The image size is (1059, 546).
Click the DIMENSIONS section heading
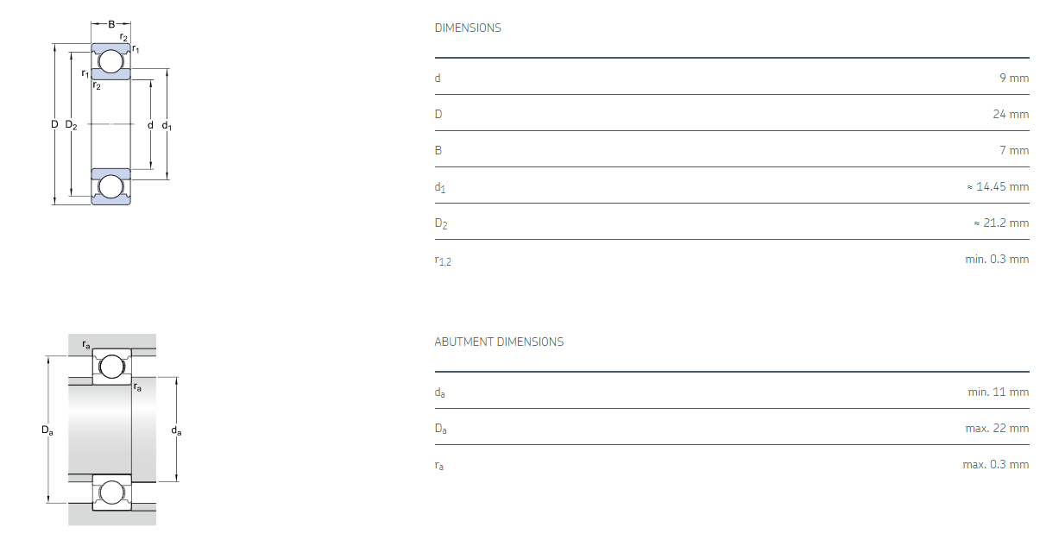coord(468,28)
